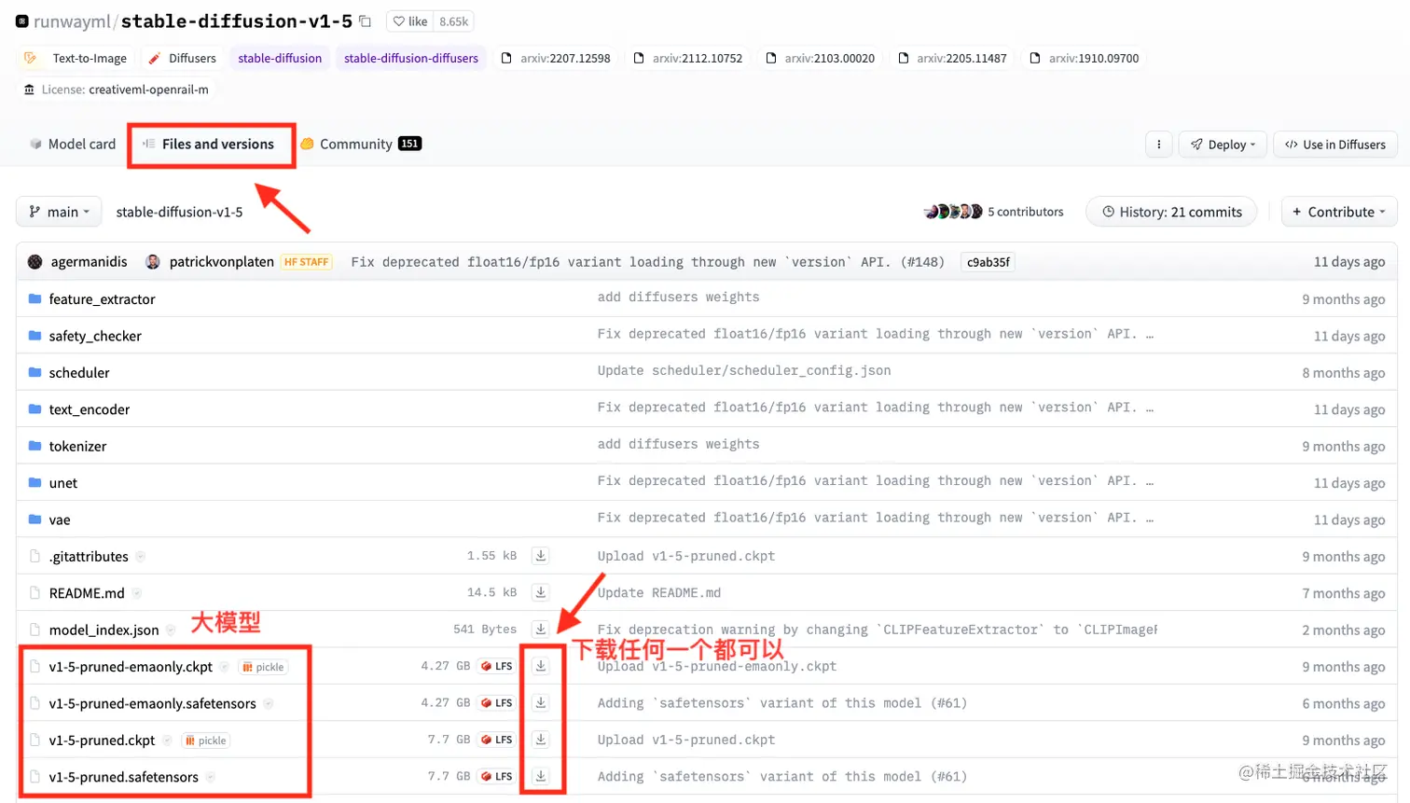
Task: Download v1-5-pruned.ckpt with download icon
Action: [540, 740]
